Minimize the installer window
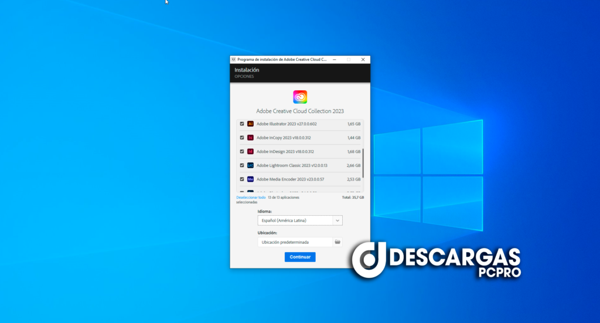600x323 pixels. [335, 59]
